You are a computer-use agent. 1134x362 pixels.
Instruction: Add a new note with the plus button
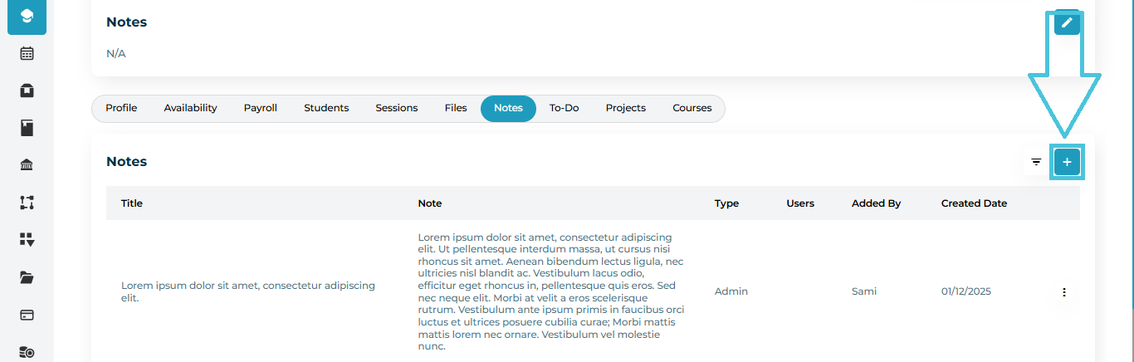pos(1067,162)
